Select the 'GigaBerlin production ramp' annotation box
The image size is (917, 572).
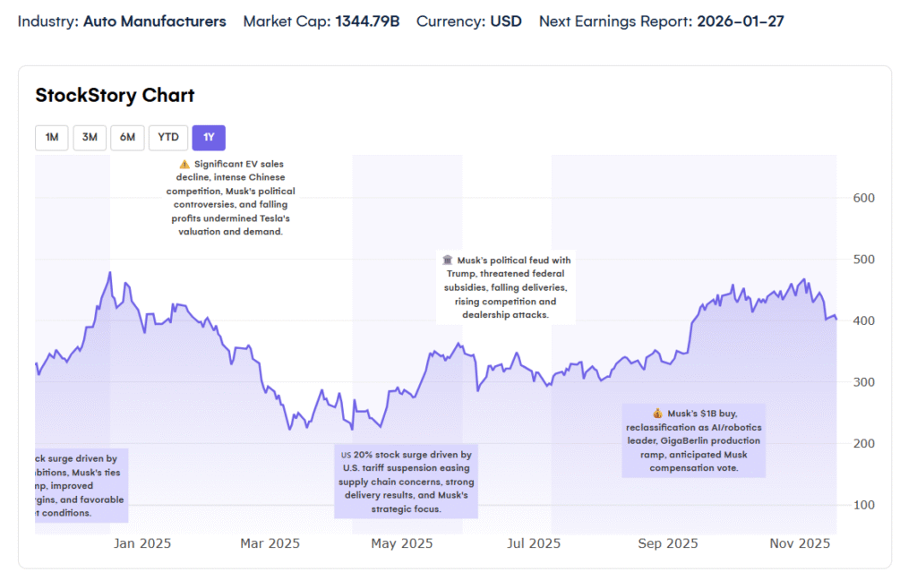pos(694,440)
